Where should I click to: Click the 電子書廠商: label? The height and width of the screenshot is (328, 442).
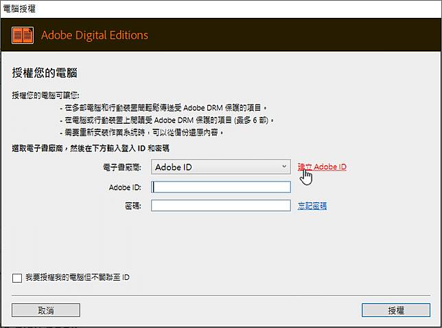point(122,167)
